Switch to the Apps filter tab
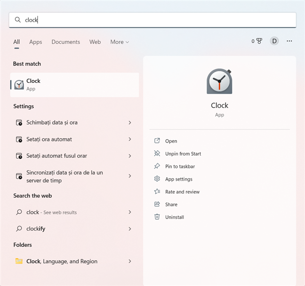This screenshot has height=286, width=305. pos(36,42)
